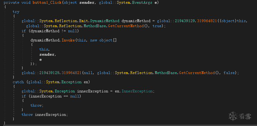Click the new keyword before object[]
The width and height of the screenshot is (257, 126).
(94, 40)
